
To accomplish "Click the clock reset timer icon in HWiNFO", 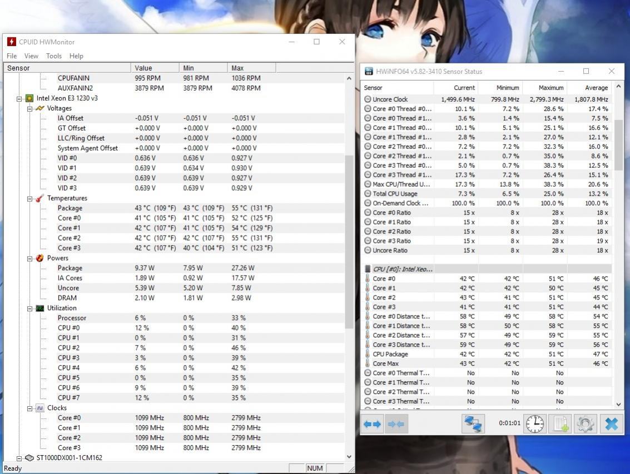I will [535, 424].
